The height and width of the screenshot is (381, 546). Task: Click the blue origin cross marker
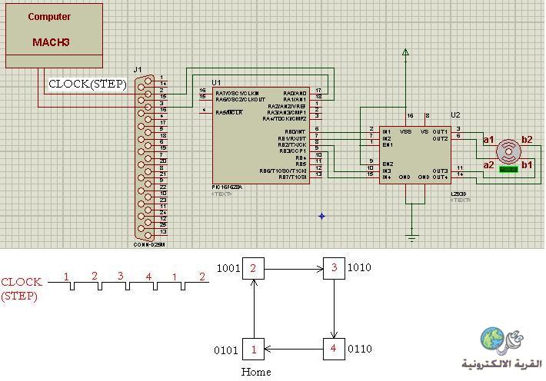[x=321, y=216]
